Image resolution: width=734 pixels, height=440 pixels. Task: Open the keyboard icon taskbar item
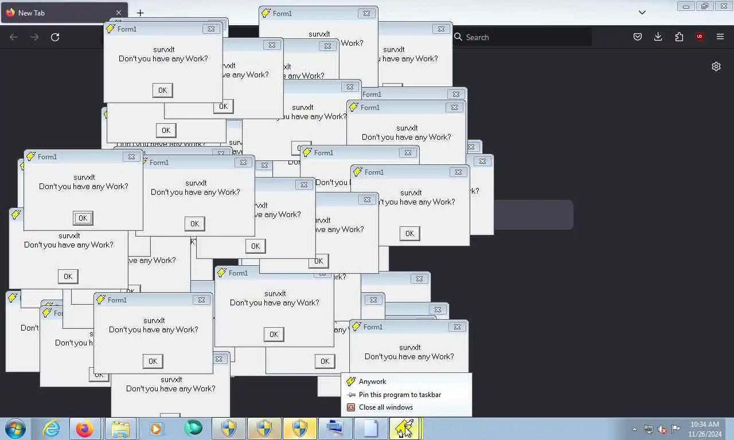pyautogui.click(x=335, y=429)
